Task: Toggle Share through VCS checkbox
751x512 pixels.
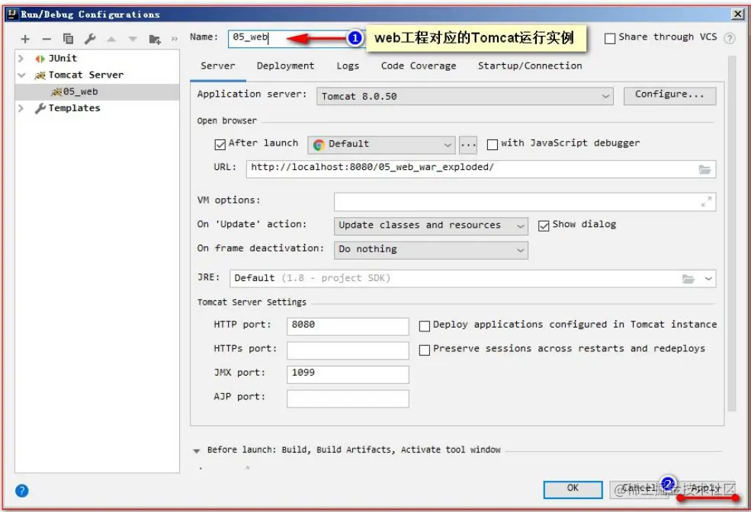Action: [x=610, y=38]
